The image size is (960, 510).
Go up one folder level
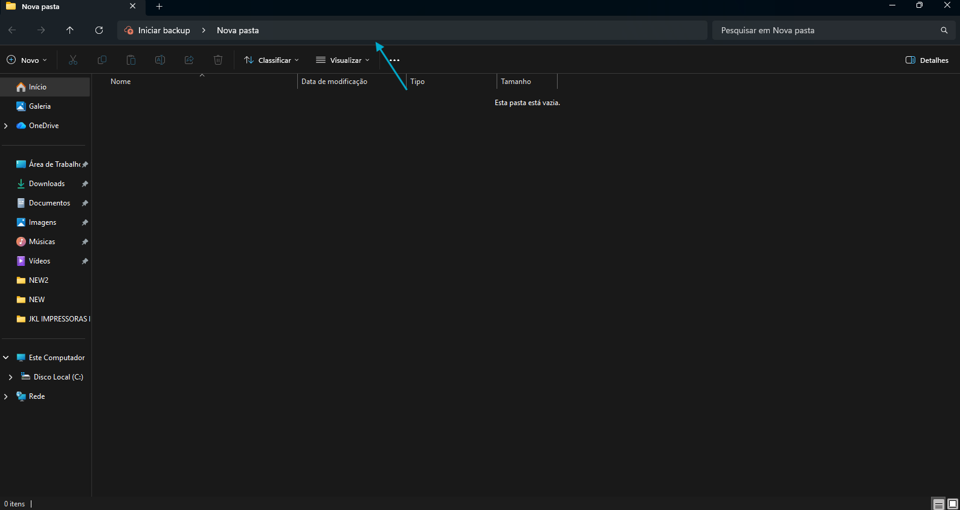point(70,30)
